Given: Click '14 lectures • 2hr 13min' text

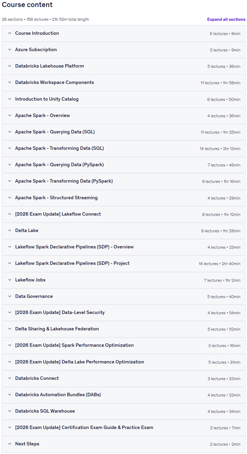Looking at the screenshot, I should pos(220,149).
